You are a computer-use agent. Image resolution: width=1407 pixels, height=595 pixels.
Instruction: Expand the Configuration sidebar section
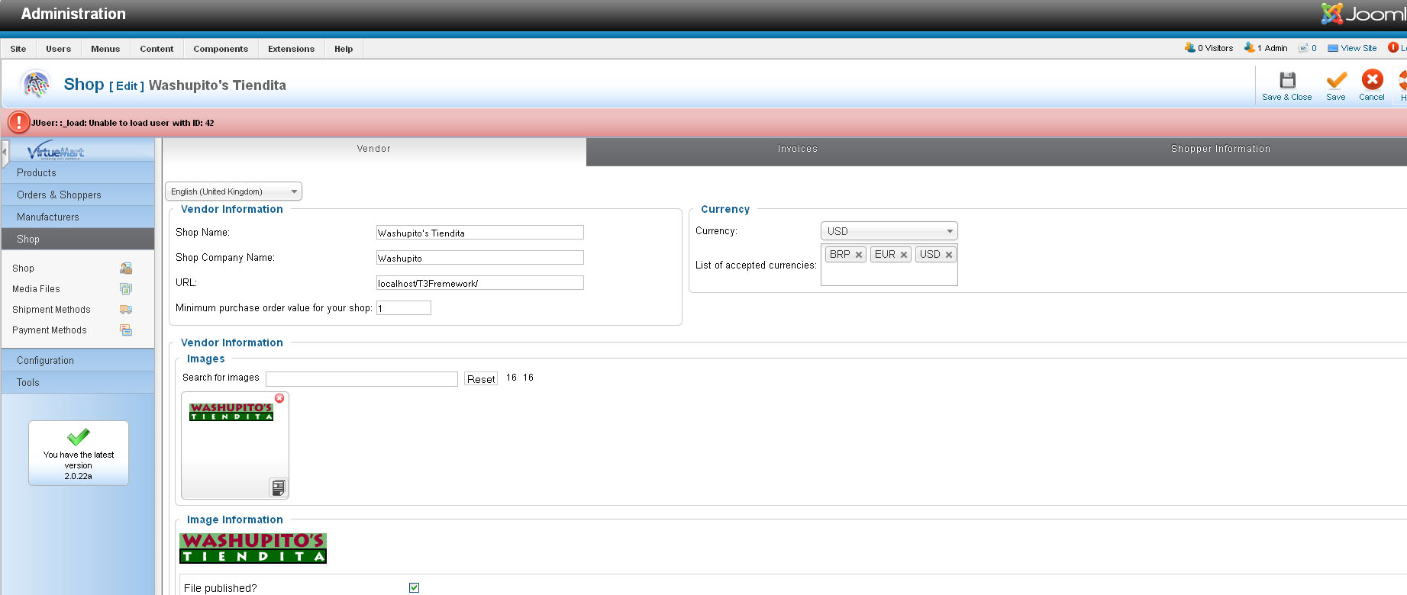click(x=78, y=361)
